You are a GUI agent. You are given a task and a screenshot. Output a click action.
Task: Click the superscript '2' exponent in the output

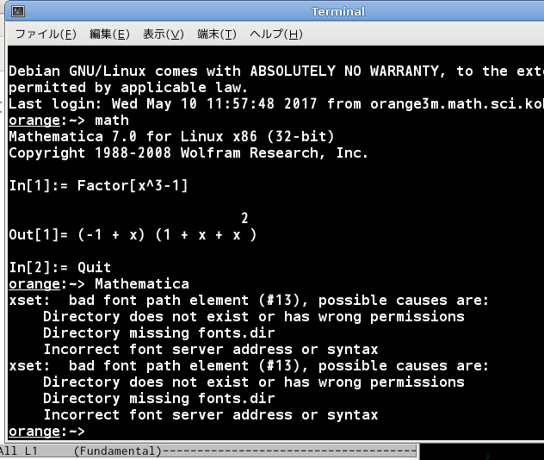click(244, 218)
